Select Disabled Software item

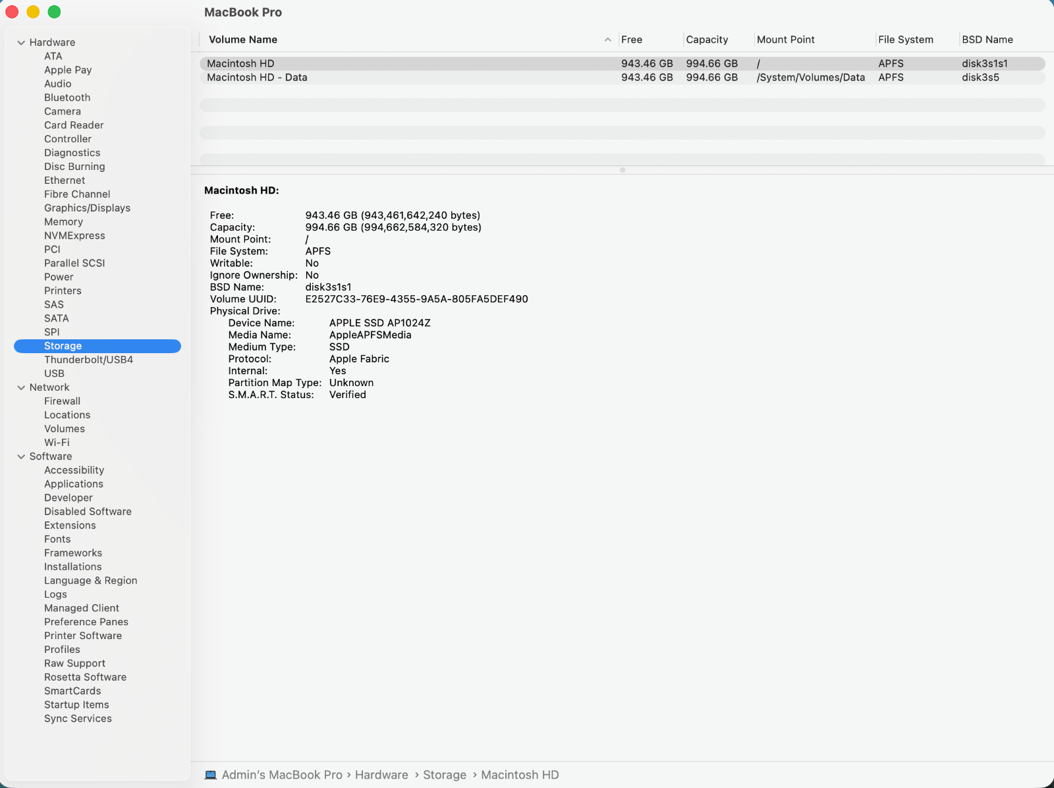pos(88,513)
